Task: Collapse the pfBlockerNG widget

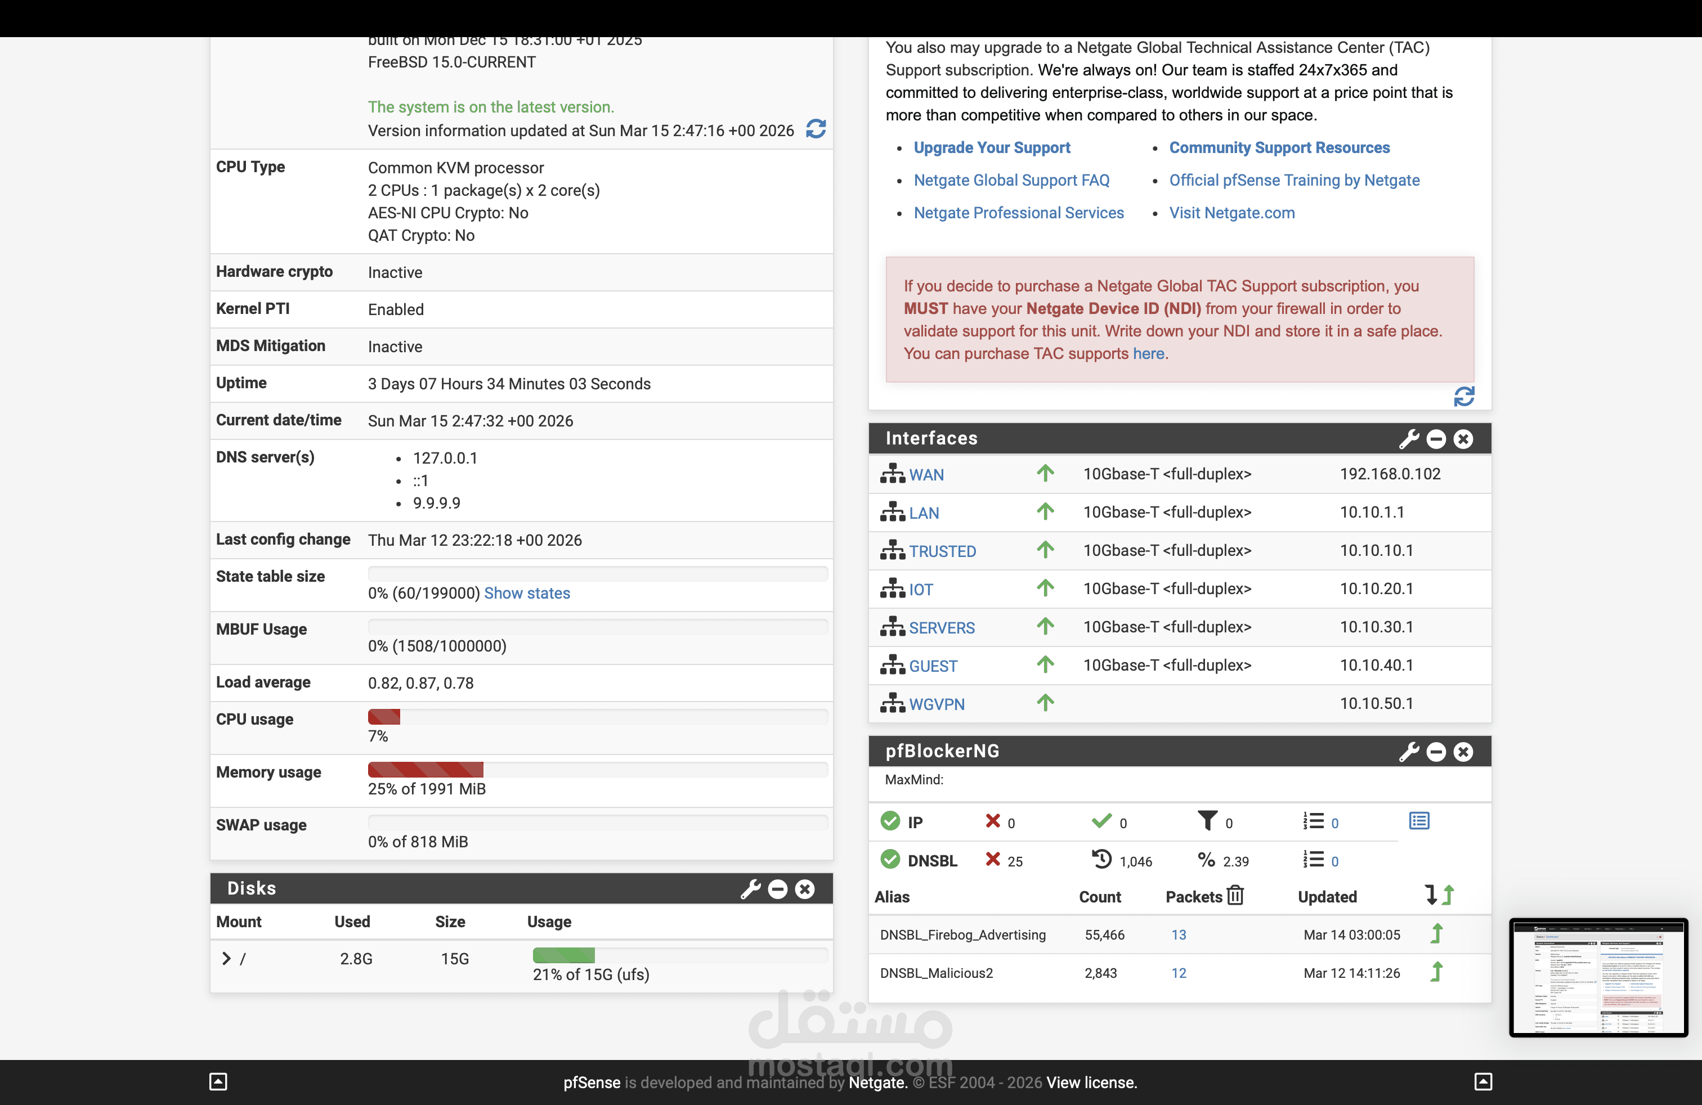Action: pyautogui.click(x=1436, y=752)
